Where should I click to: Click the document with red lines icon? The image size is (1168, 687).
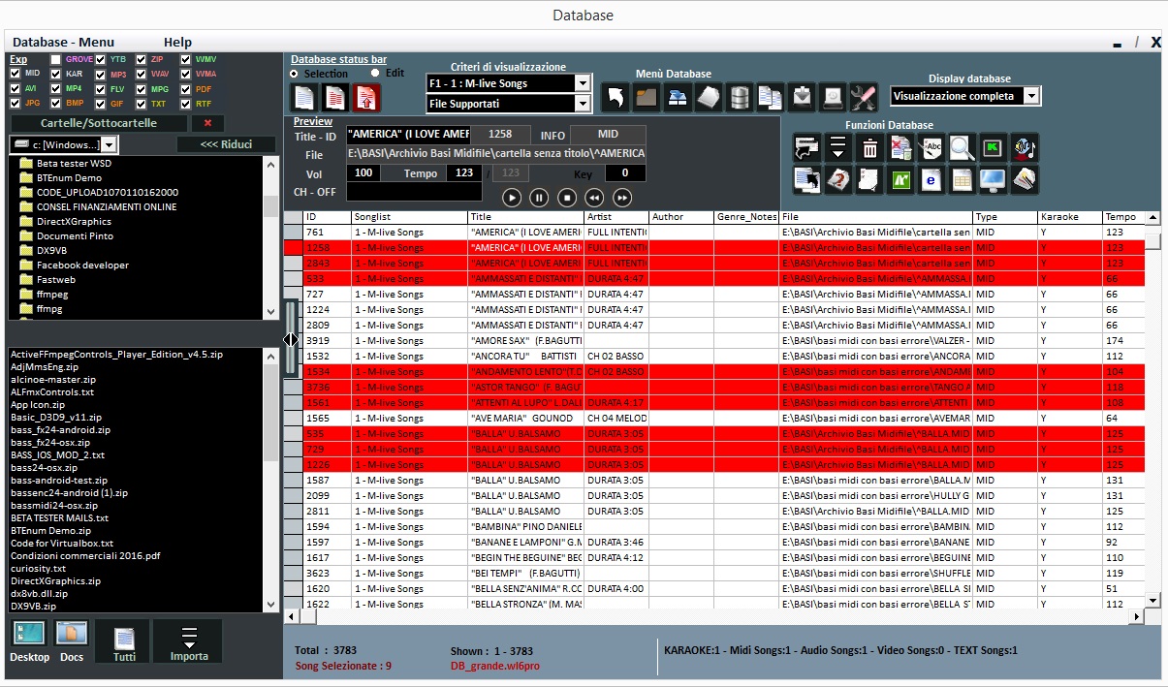pos(335,97)
